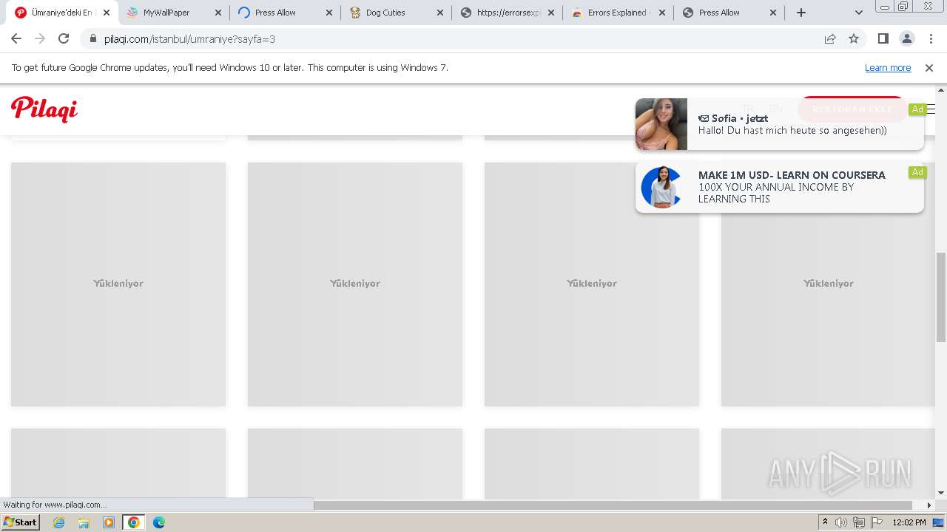Select the fourth Yükleniyor placeholder card
The image size is (947, 532).
tap(828, 284)
